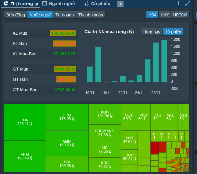Click the pie chart icon on Thị trường tab

click(x=6, y=4)
